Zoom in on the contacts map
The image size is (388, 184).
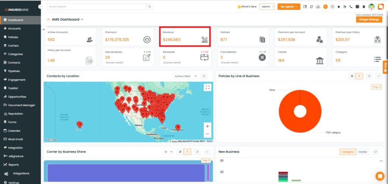coord(207,126)
